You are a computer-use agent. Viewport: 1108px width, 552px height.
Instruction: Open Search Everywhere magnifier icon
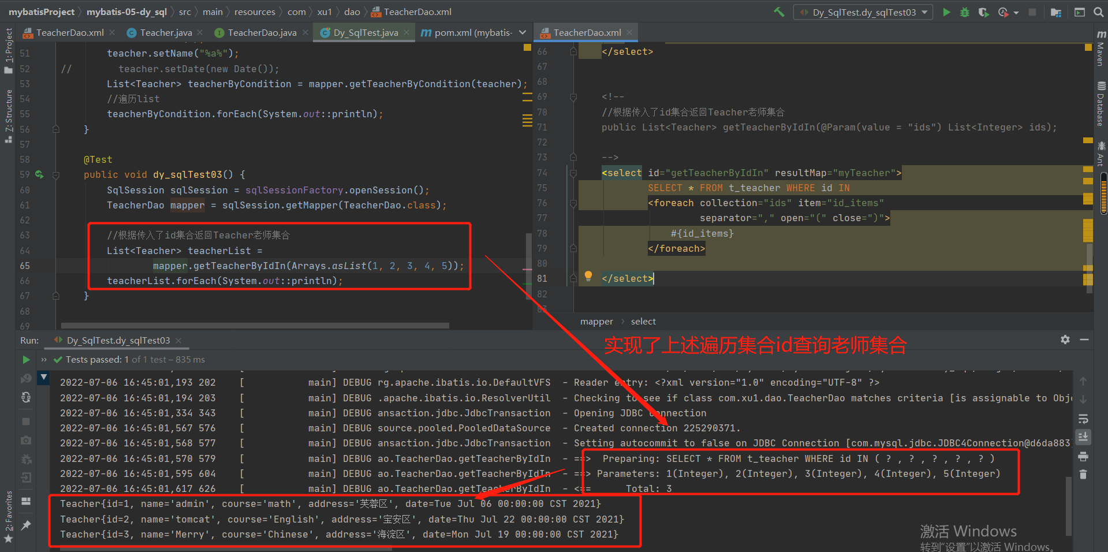click(1098, 12)
